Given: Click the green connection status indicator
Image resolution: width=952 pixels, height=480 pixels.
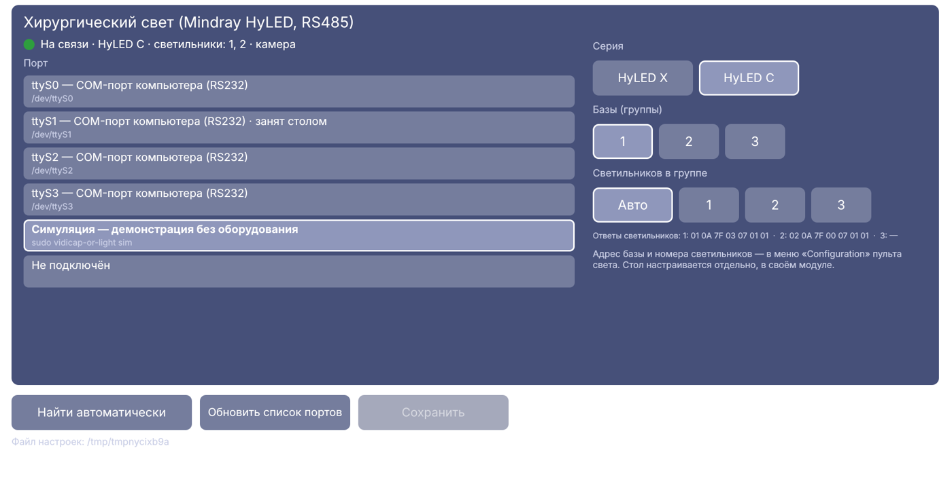Looking at the screenshot, I should coord(29,45).
